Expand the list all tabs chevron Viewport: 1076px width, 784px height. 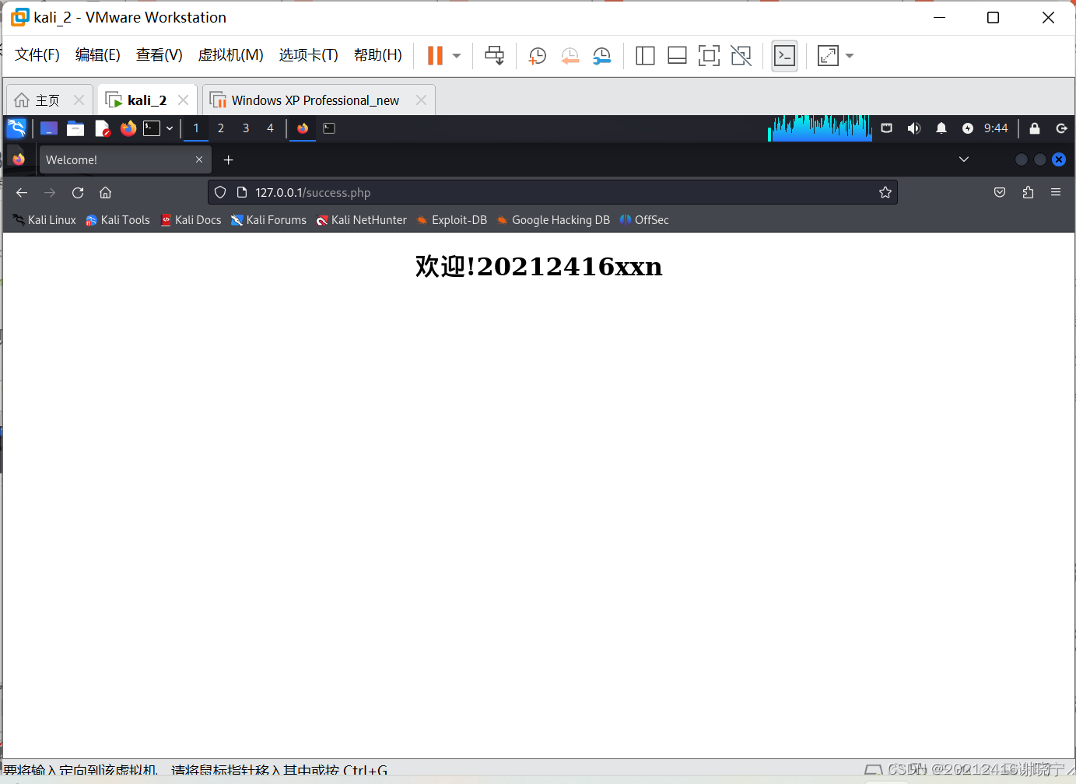click(964, 159)
